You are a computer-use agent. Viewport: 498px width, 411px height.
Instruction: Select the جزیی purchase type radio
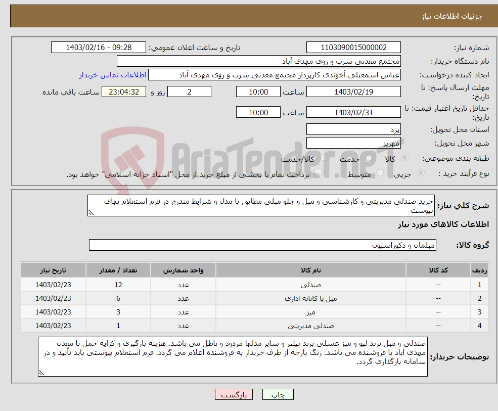tap(421, 173)
